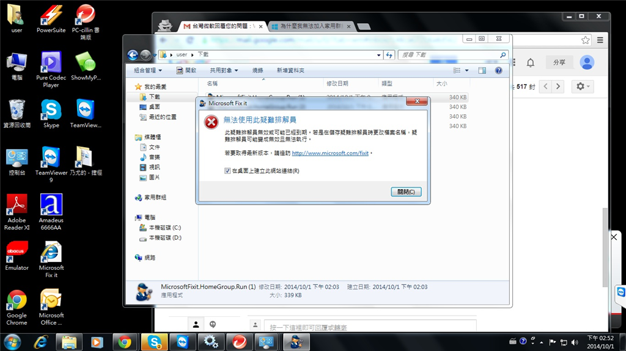Open the Chrome hamburger menu

(x=600, y=40)
